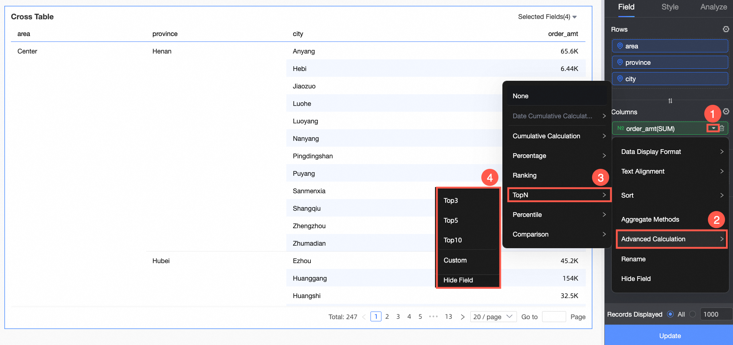Delete the order_amt(SUM) field
Viewport: 733px width, 345px height.
click(722, 128)
